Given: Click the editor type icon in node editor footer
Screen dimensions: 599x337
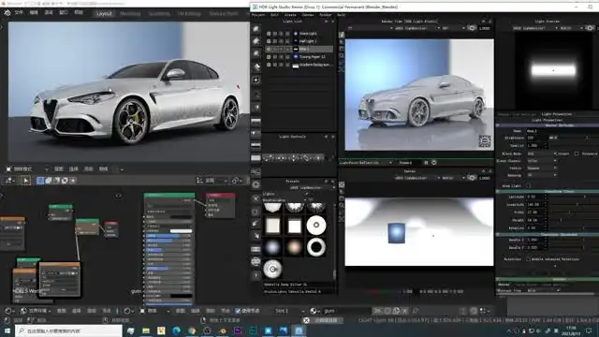Looking at the screenshot, I should pyautogui.click(x=8, y=311).
